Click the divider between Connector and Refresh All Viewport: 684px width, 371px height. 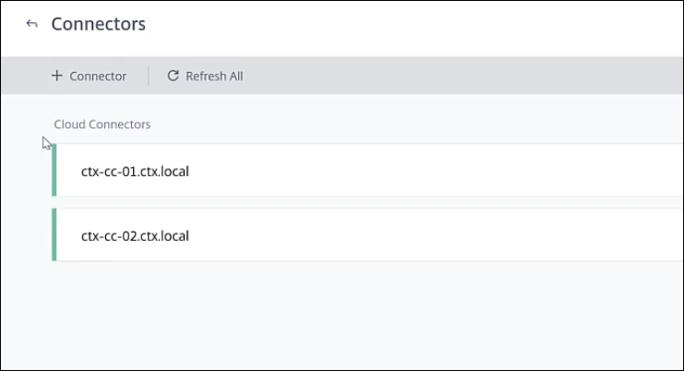tap(148, 76)
